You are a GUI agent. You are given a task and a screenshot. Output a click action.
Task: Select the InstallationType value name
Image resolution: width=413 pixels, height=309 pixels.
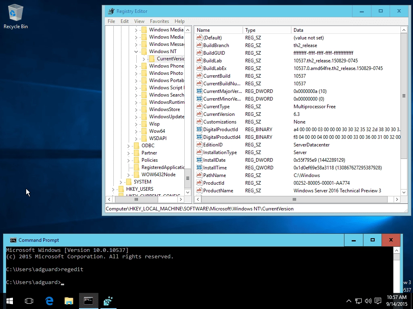click(220, 152)
